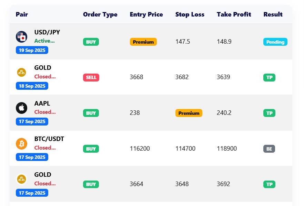Click the Result column header
This screenshot has height=206, width=304.
tap(273, 14)
